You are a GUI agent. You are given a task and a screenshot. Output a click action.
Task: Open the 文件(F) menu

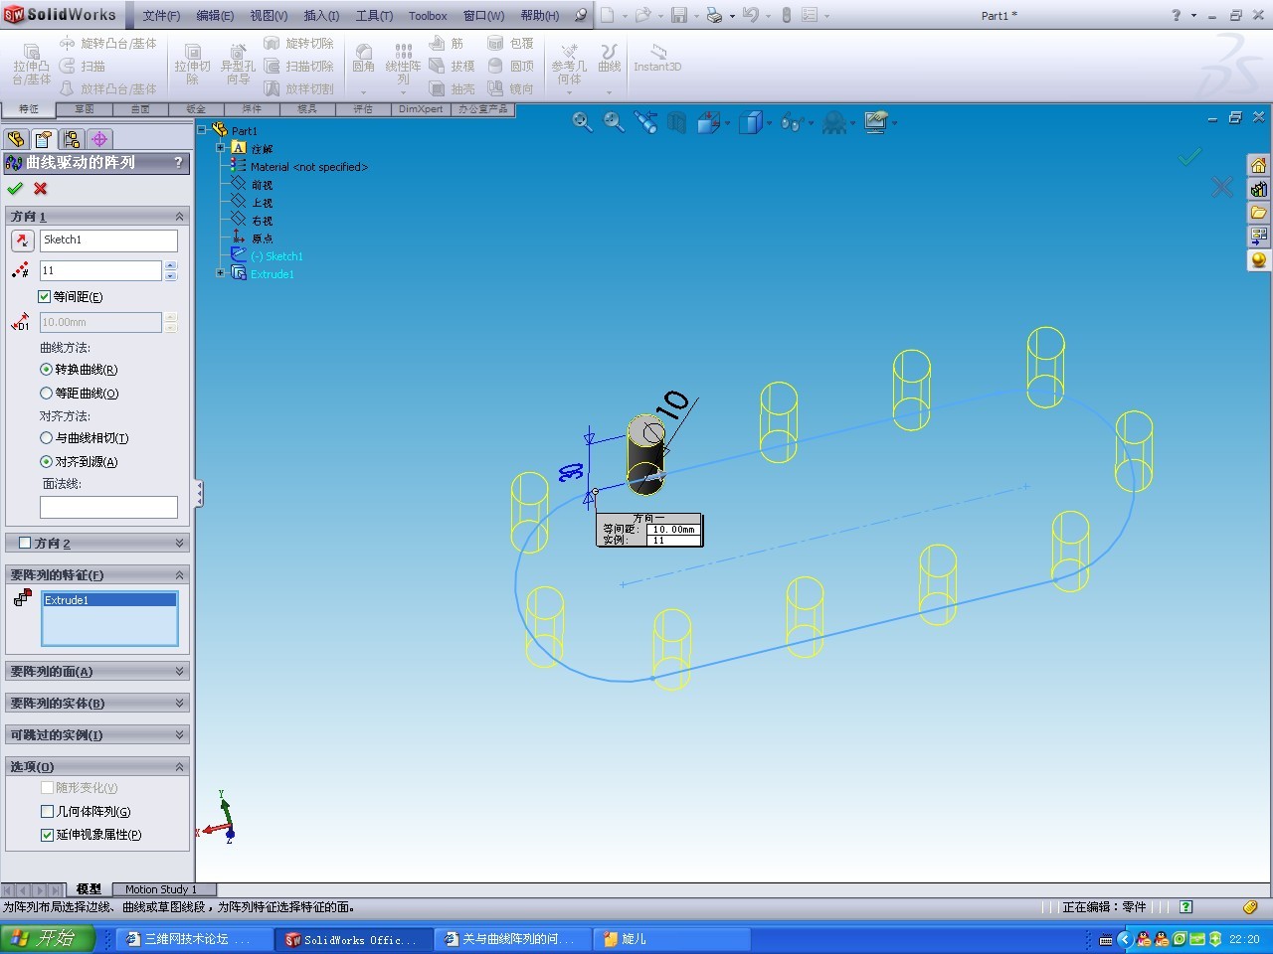161,16
